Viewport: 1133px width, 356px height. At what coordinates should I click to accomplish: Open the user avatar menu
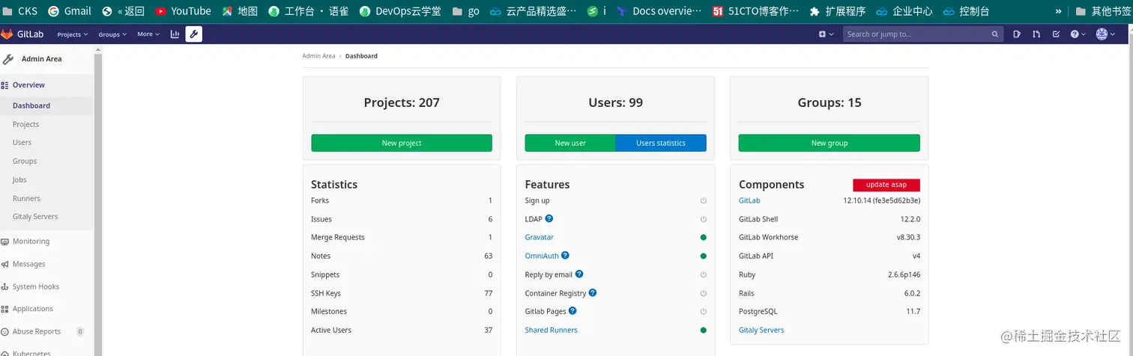[1105, 34]
